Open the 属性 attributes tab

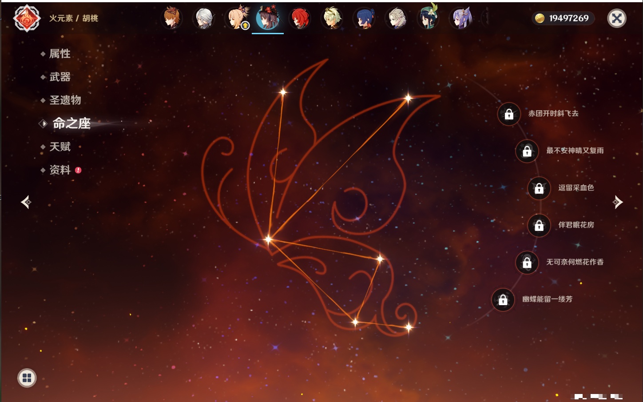tap(60, 54)
